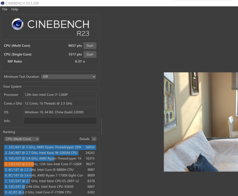Select the Xeon E5-2697 v2 ranking row

(x=50, y=181)
